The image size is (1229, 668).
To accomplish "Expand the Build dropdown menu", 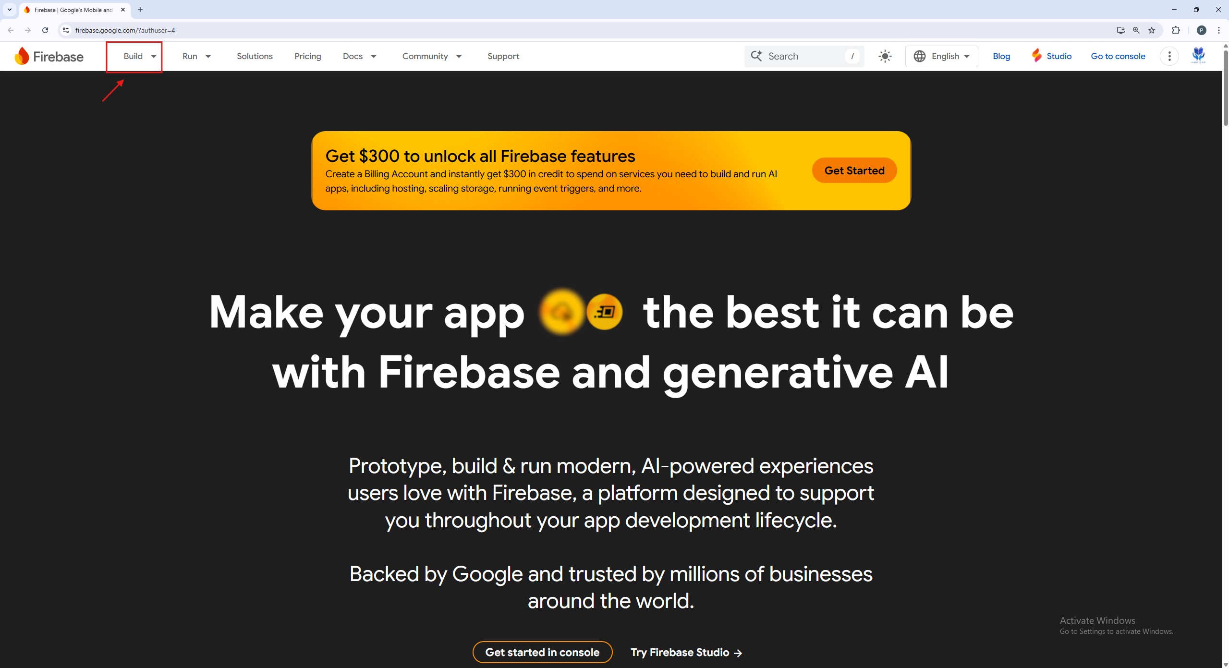I will pos(140,56).
